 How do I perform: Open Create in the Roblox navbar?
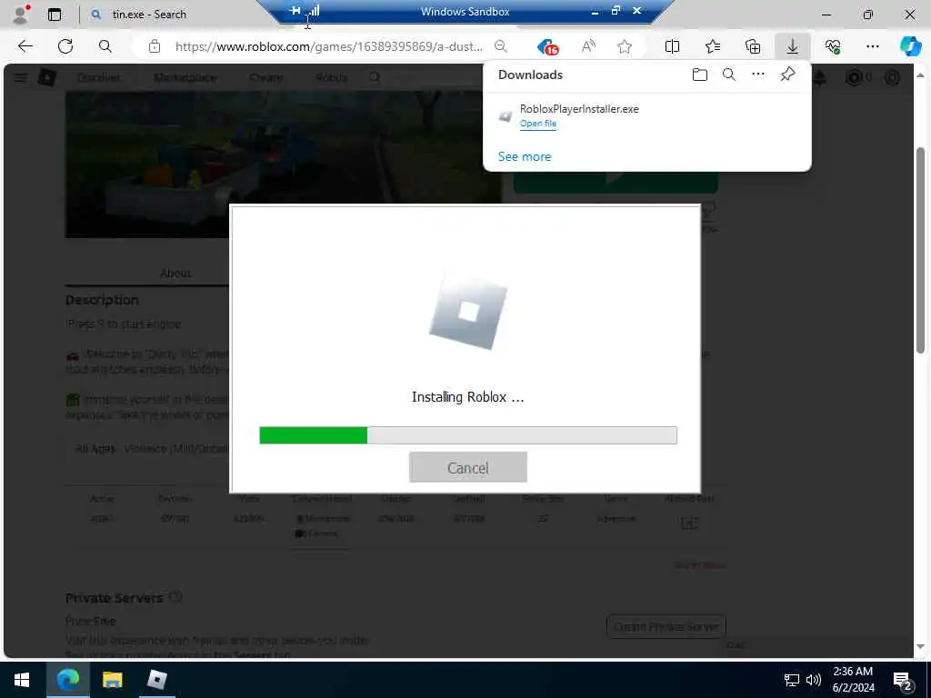coord(266,78)
